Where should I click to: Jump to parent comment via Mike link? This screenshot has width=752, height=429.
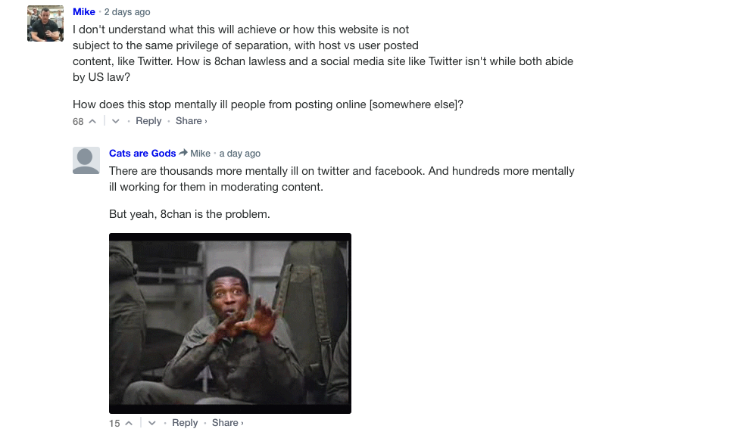[x=201, y=154]
